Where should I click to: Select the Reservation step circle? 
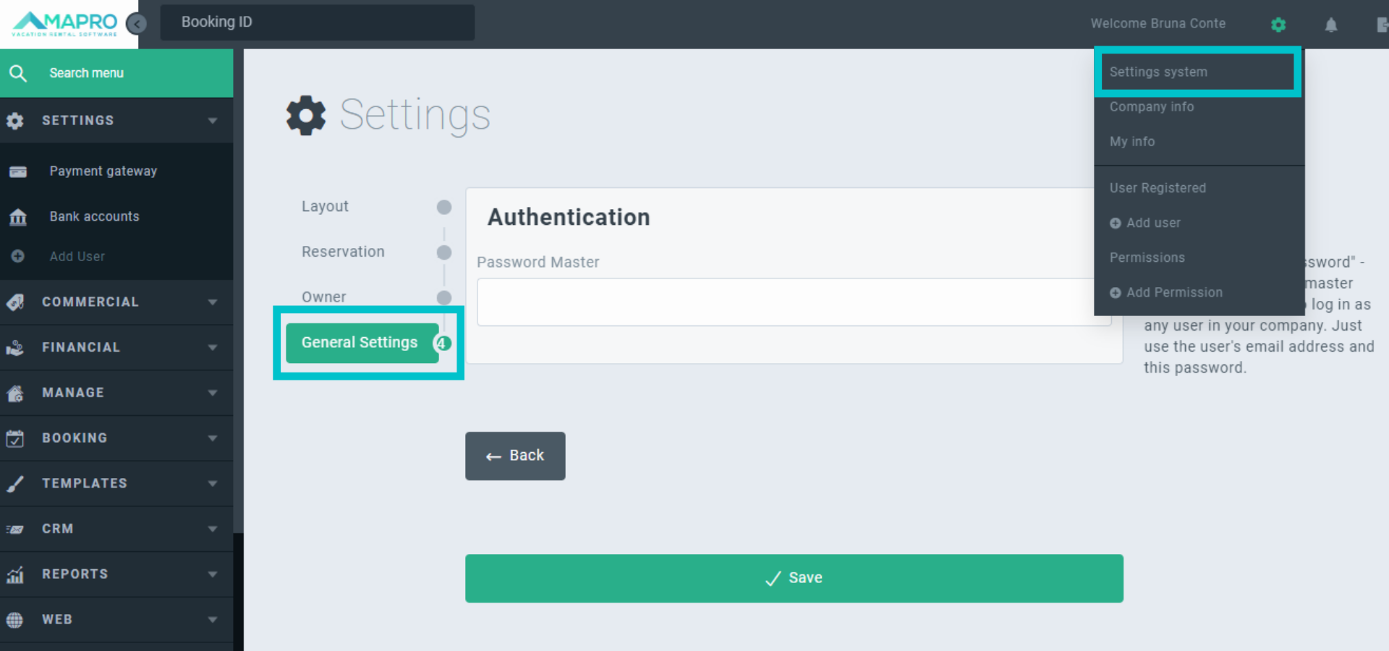[x=444, y=252]
